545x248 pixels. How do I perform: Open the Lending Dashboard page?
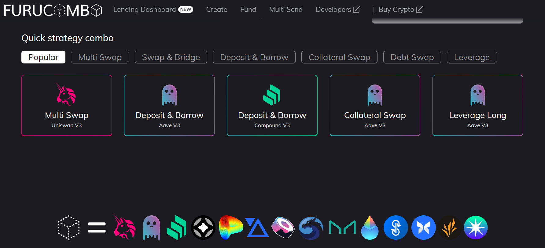click(153, 9)
